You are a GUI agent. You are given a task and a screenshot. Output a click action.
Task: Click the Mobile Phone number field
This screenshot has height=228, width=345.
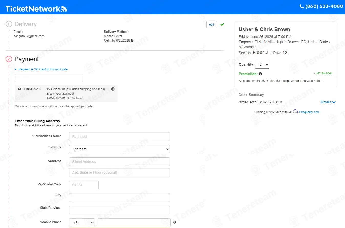click(x=134, y=223)
